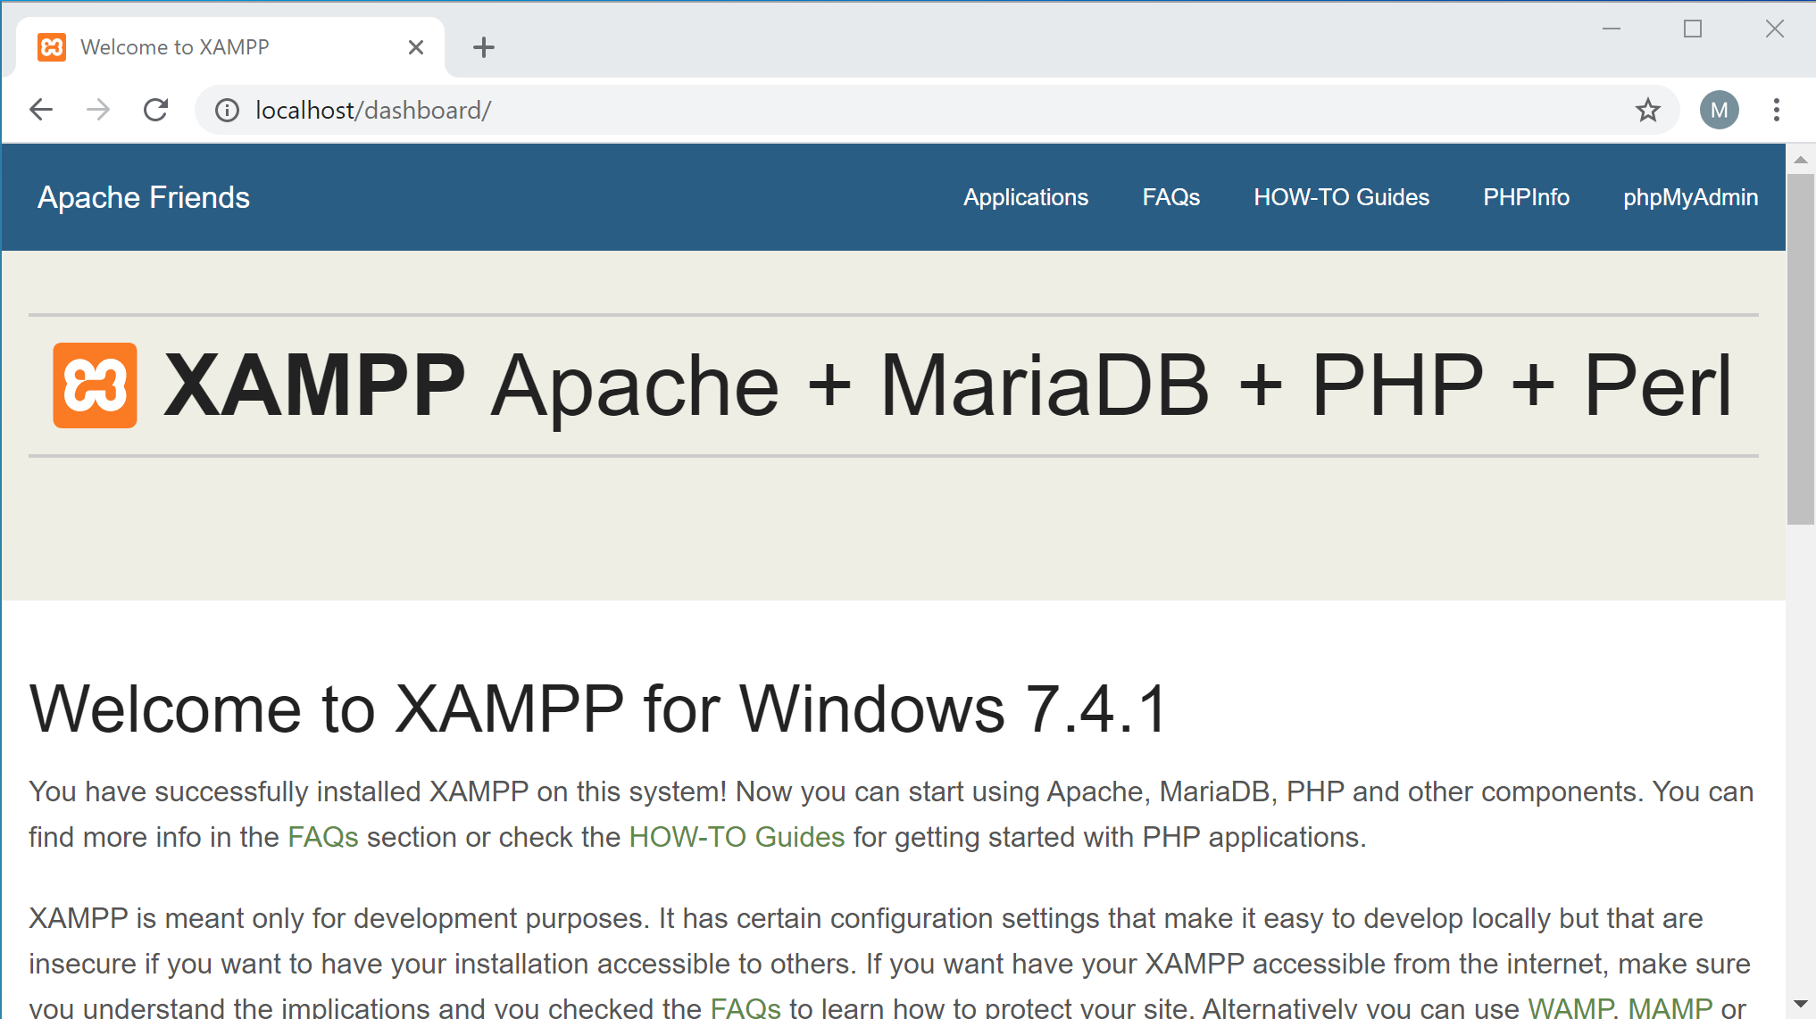Close the Welcome to XAMPP tab
1816x1019 pixels.
415,47
